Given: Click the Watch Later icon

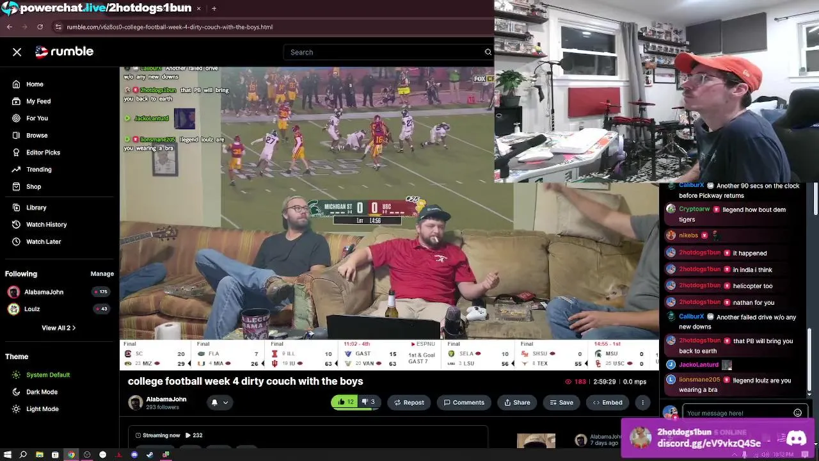Looking at the screenshot, I should (x=16, y=241).
